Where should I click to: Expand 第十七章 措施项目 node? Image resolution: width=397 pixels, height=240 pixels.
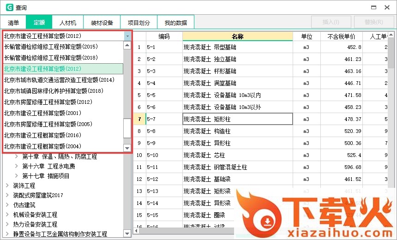point(17,176)
